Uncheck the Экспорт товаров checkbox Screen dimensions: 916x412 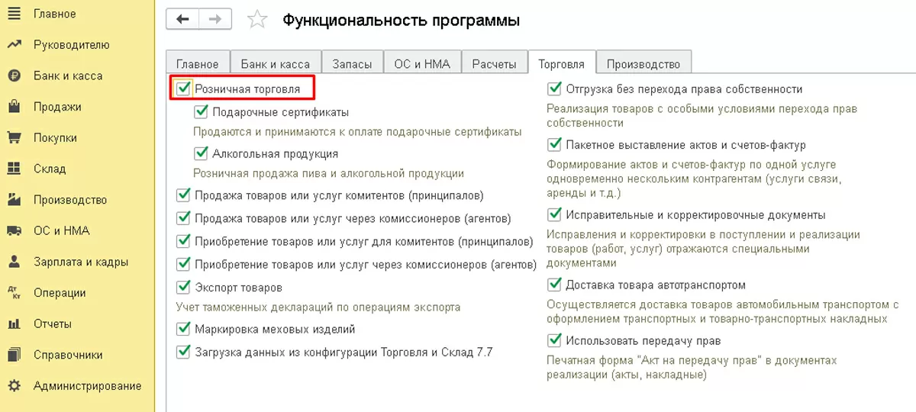183,287
